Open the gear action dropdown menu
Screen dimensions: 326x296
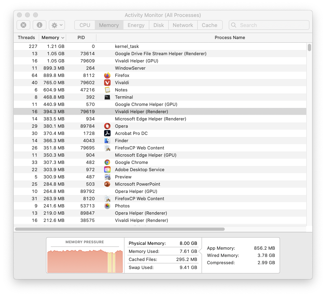pyautogui.click(x=56, y=25)
